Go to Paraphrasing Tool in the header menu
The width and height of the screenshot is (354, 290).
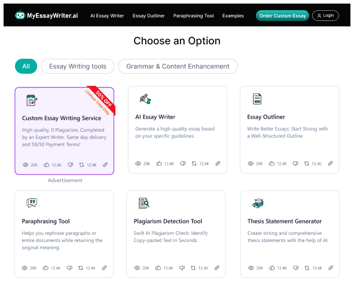[x=193, y=16]
